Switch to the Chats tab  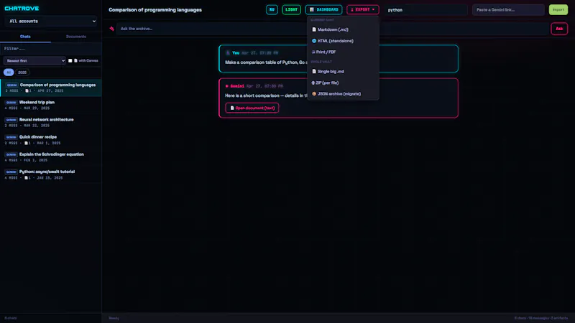click(25, 37)
